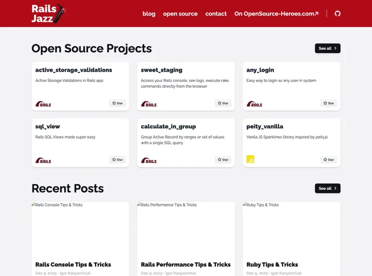Click date line under Rails Performance Tips post
This screenshot has height=276, width=372.
[169, 273]
